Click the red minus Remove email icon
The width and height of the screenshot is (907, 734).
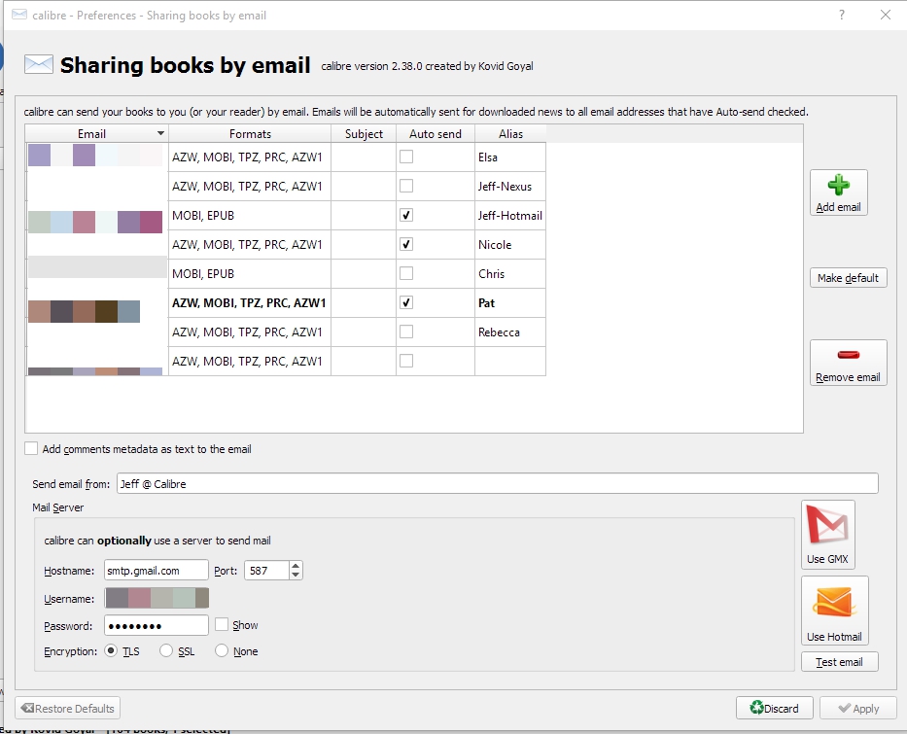click(x=848, y=355)
